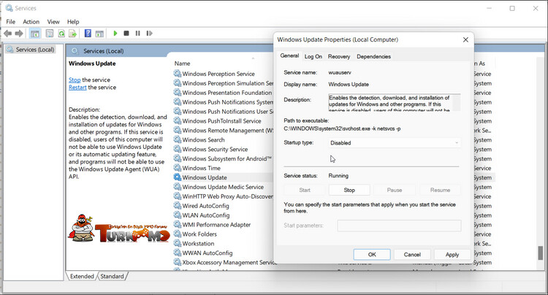This screenshot has width=548, height=295.
Task: Click gear icon beside WMI Performance Adapter
Action: tap(178, 224)
